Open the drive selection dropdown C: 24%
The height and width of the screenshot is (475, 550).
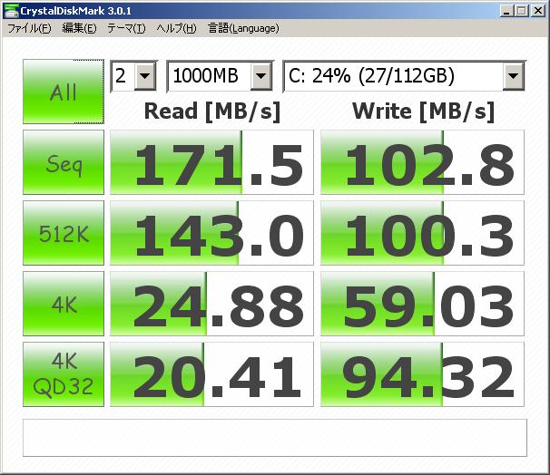coord(404,76)
